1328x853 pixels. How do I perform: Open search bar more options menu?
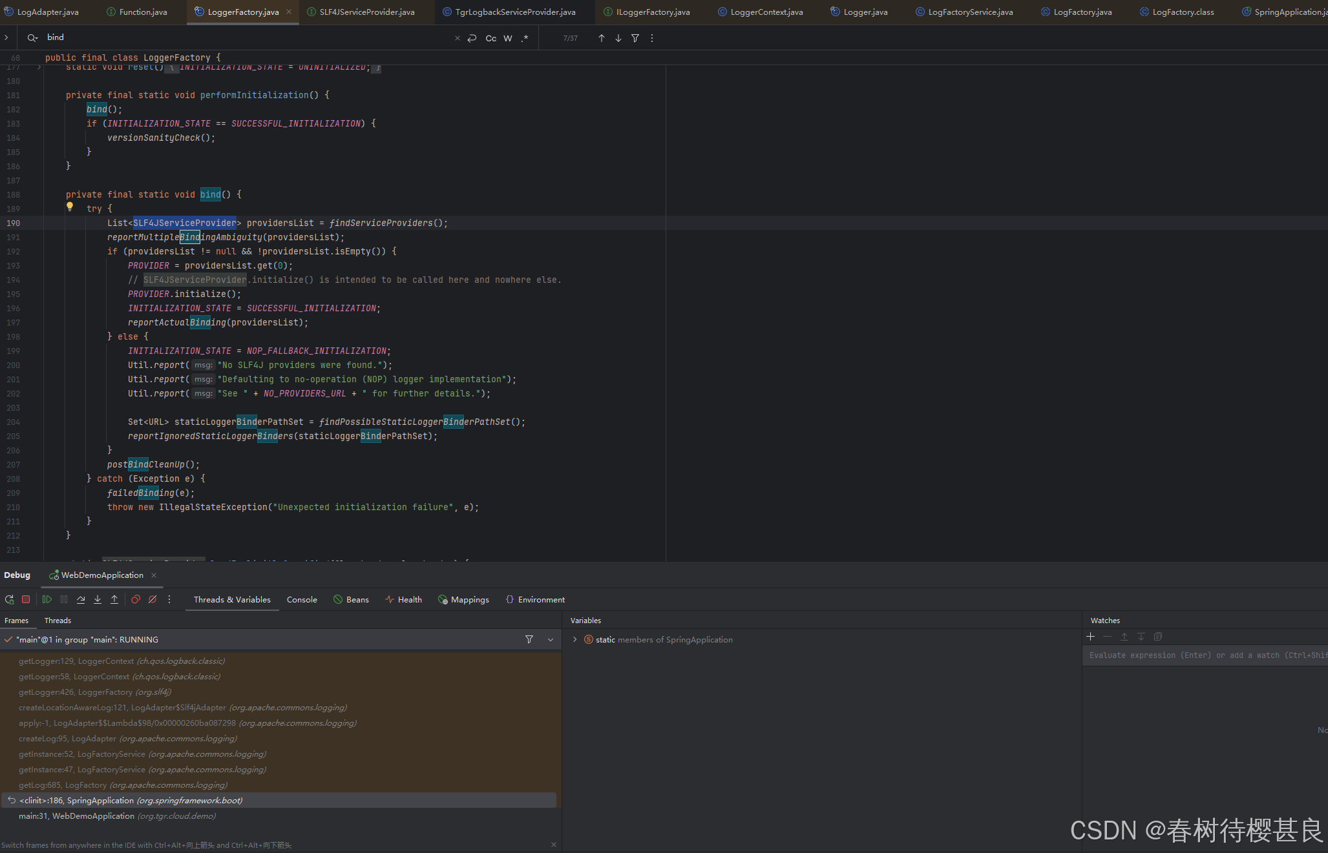tap(652, 38)
